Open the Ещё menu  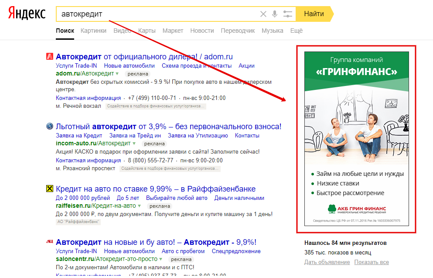[x=297, y=31]
